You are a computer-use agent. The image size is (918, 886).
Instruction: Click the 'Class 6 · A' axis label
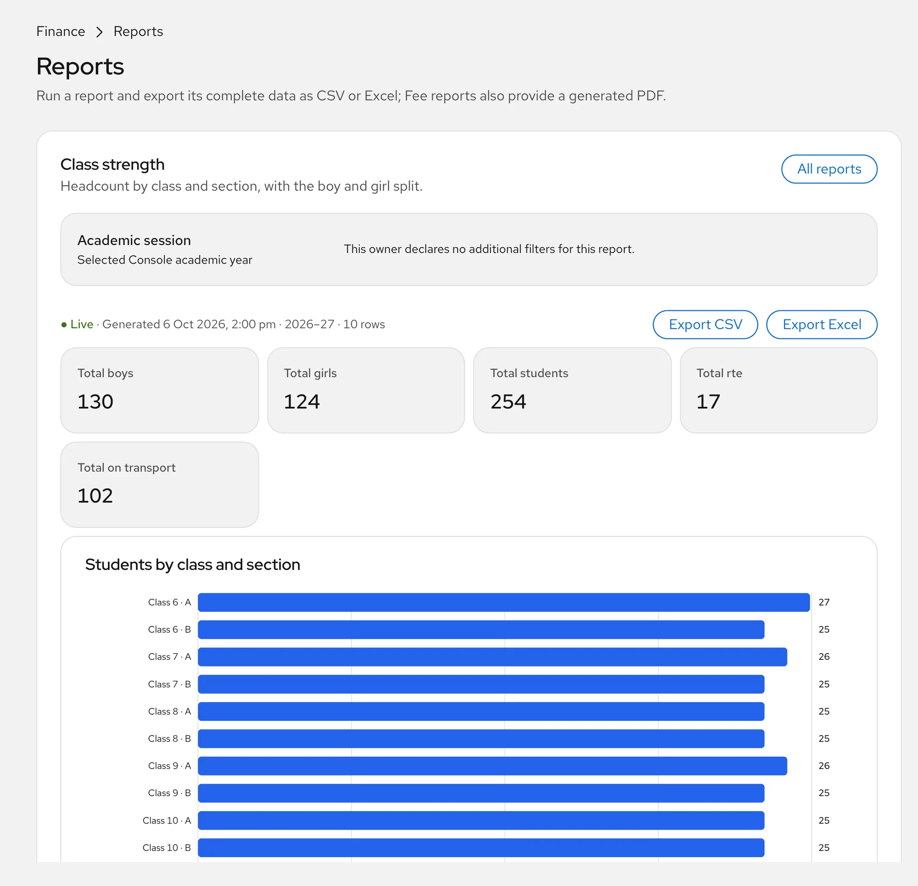tap(169, 603)
